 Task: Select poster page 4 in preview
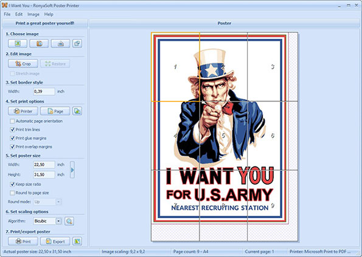[175, 135]
